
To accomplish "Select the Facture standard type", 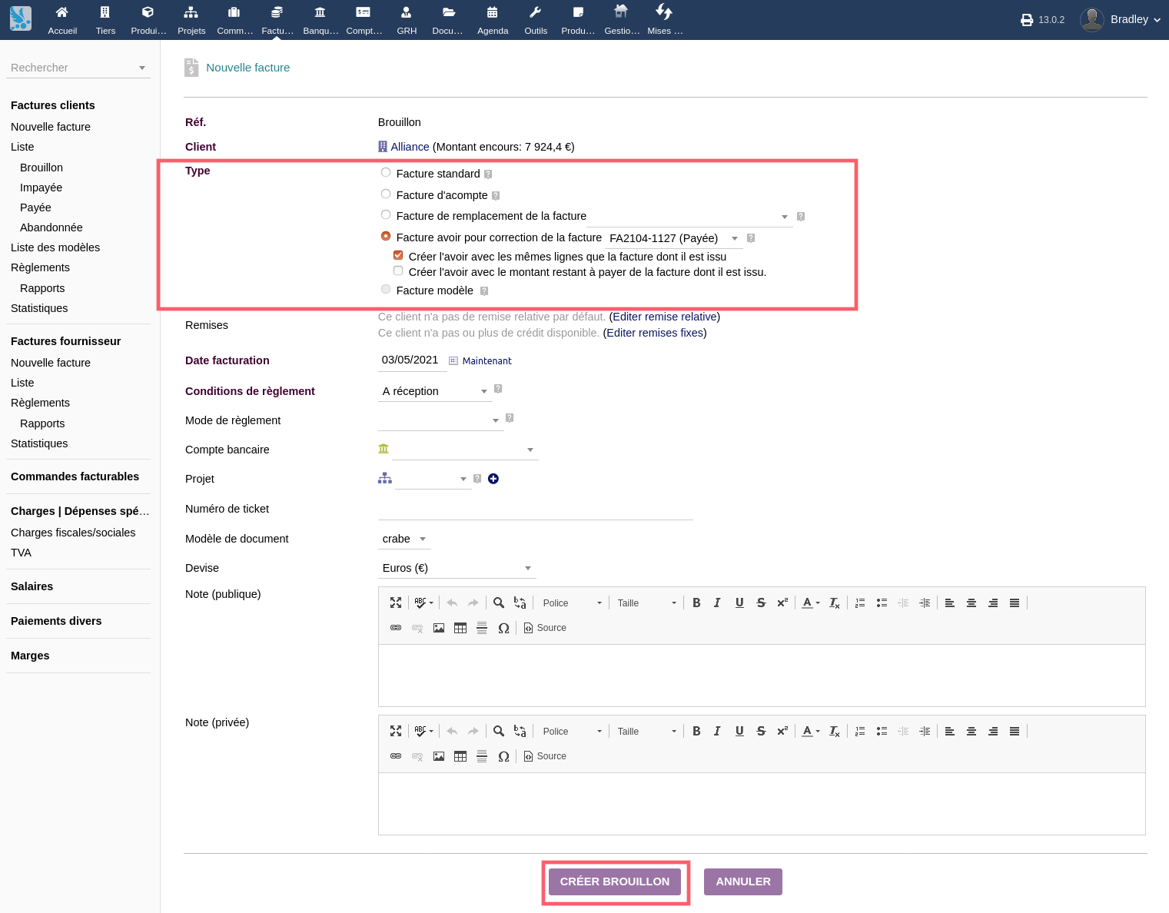I will 385,172.
